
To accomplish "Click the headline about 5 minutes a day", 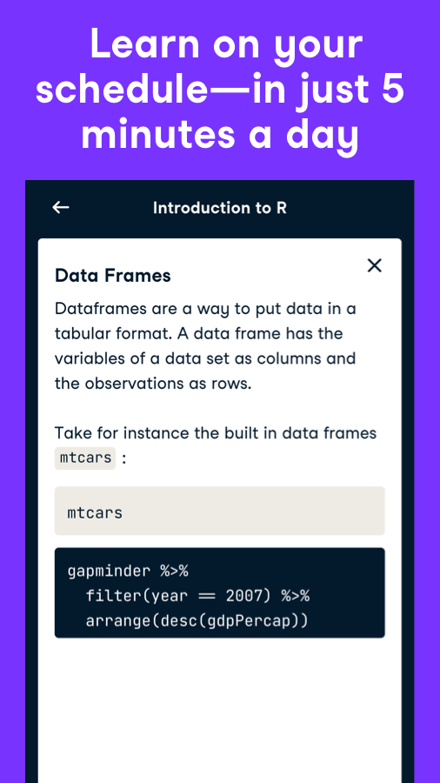I will (x=220, y=90).
